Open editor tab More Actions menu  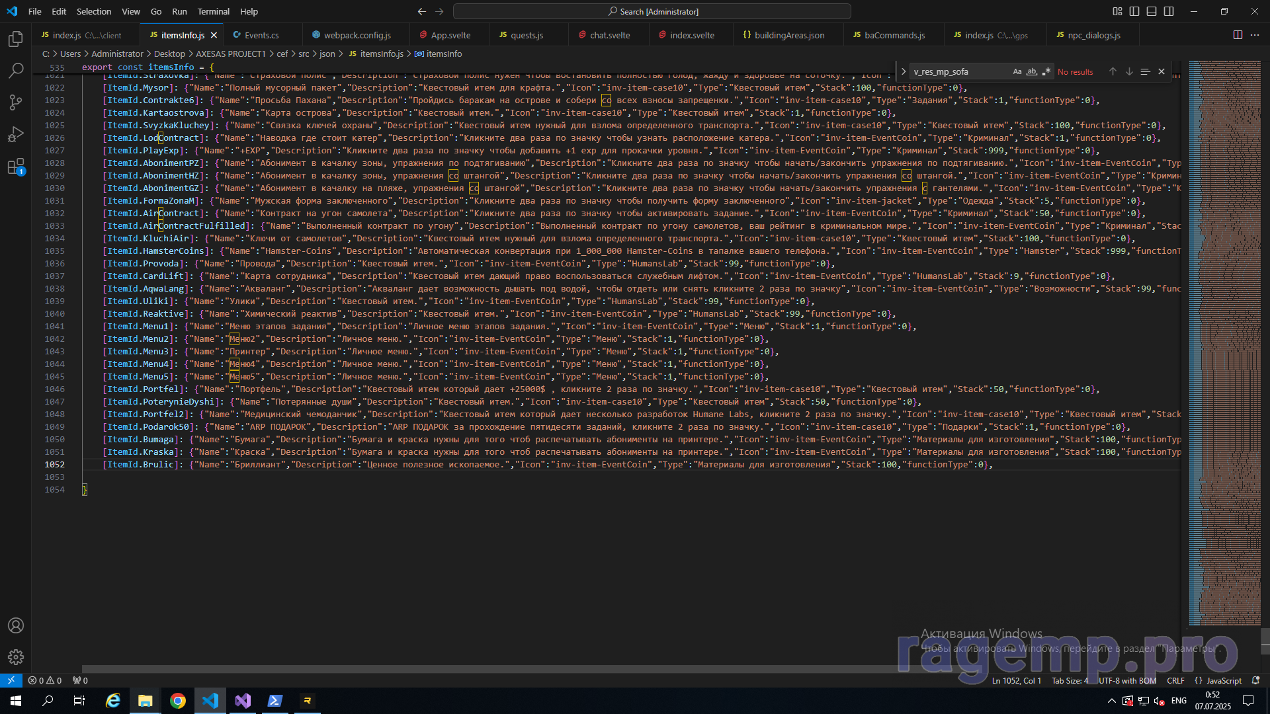(1255, 35)
